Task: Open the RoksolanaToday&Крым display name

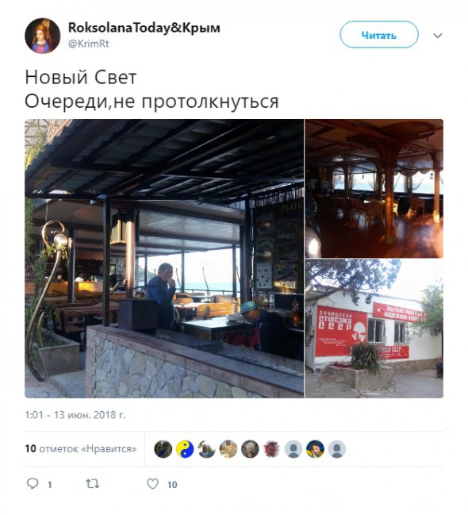Action: [x=144, y=28]
